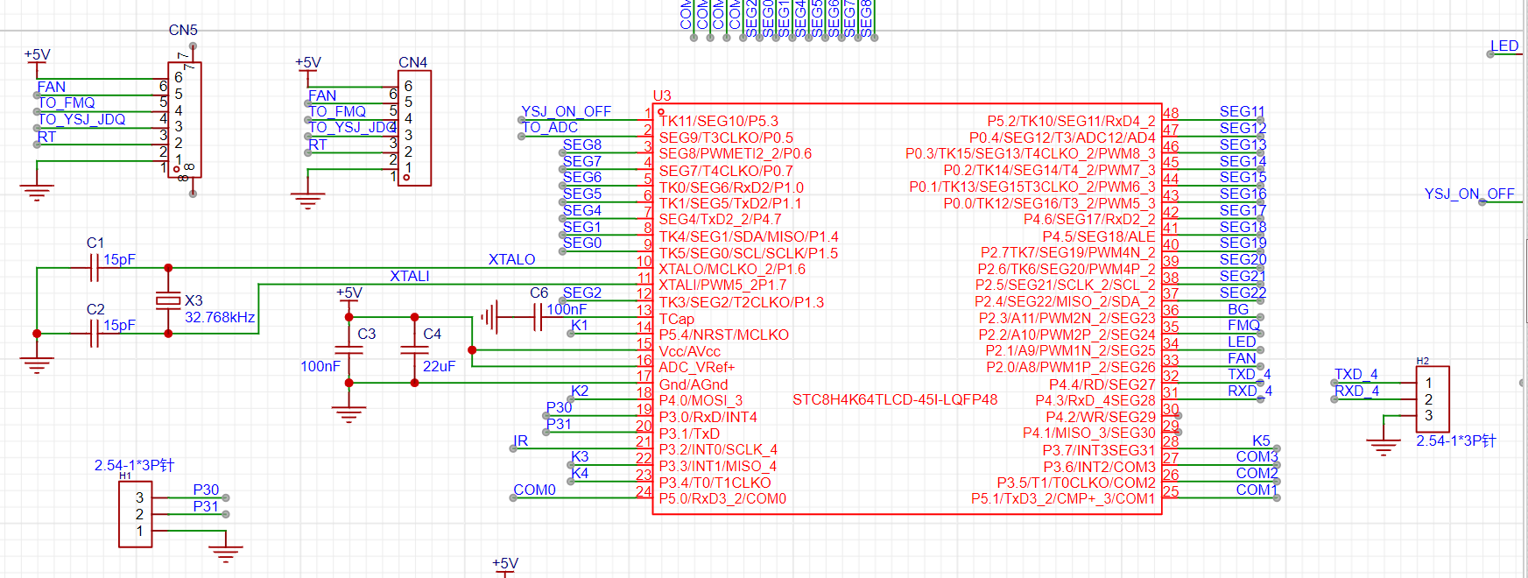Image resolution: width=1528 pixels, height=578 pixels.
Task: Select the COM0 net label at pin 24
Action: point(534,490)
